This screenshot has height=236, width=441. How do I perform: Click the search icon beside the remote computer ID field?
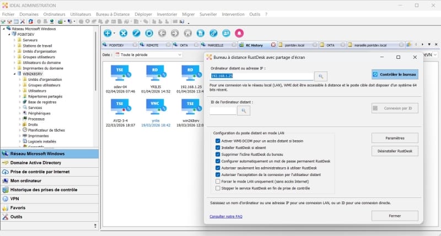(243, 111)
